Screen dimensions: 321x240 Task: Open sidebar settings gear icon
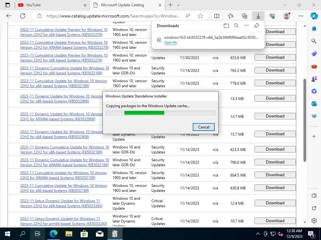[x=314, y=221]
